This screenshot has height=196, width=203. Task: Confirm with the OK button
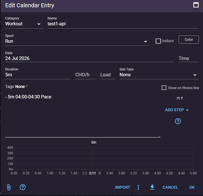click(x=192, y=187)
